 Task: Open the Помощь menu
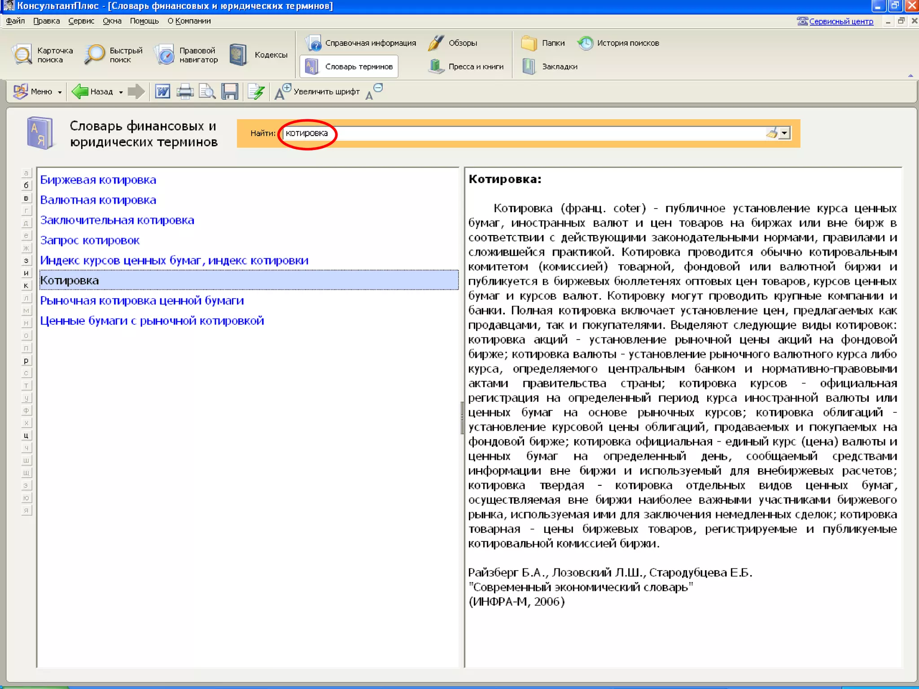[144, 21]
